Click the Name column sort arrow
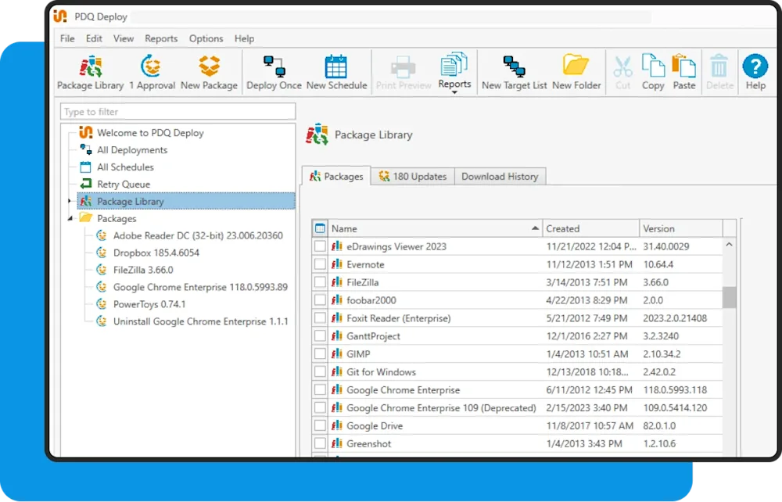The image size is (782, 502). click(x=535, y=228)
